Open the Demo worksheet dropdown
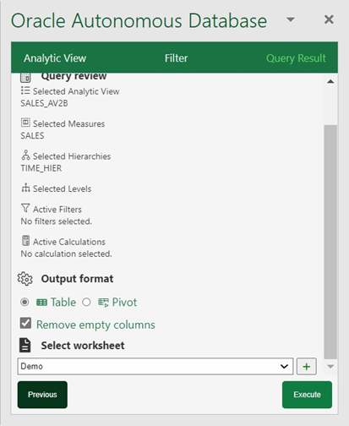 tap(155, 367)
